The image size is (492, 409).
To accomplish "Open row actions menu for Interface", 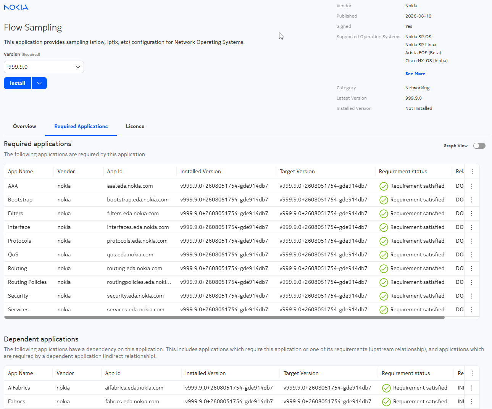I will tap(472, 227).
